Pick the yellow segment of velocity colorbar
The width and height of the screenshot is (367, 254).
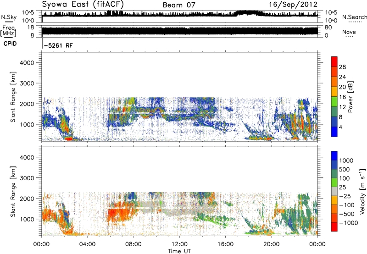tap(334, 200)
